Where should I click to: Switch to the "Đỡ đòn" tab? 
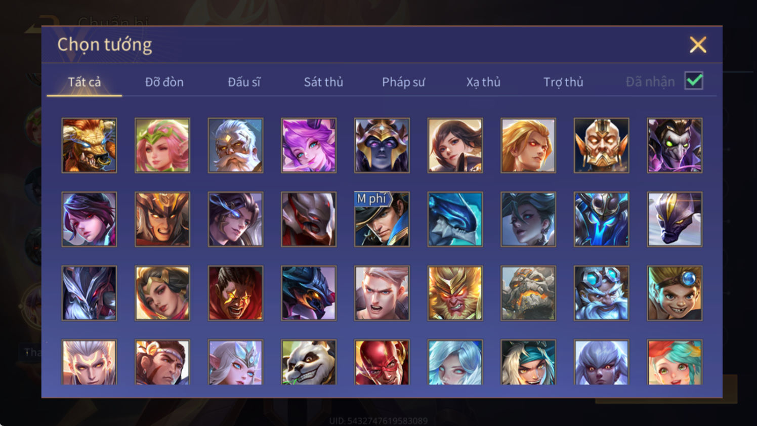coord(164,82)
